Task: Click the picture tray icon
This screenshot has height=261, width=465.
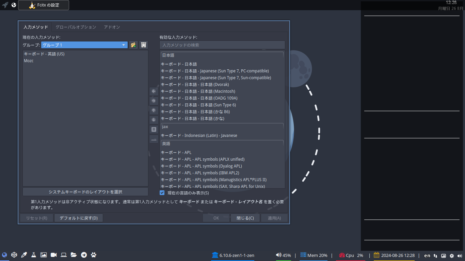Action: pos(444,256)
